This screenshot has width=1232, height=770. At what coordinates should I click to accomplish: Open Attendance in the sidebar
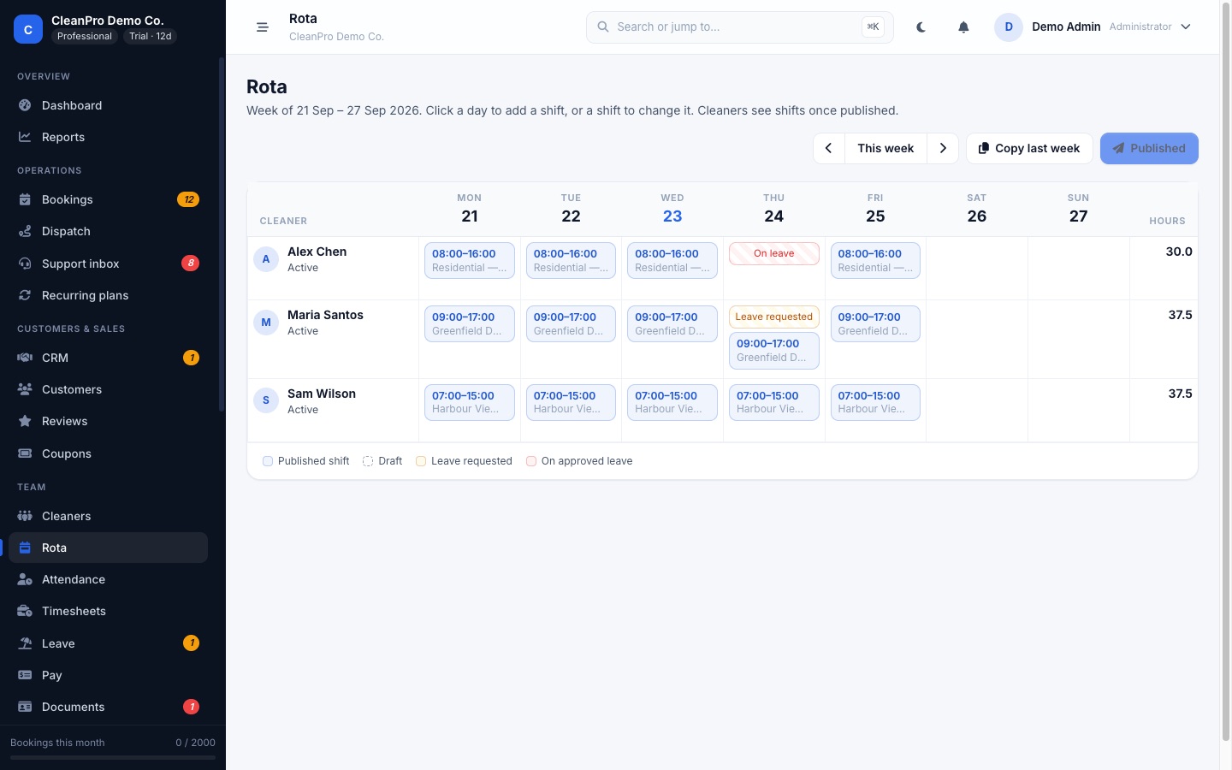click(108, 579)
